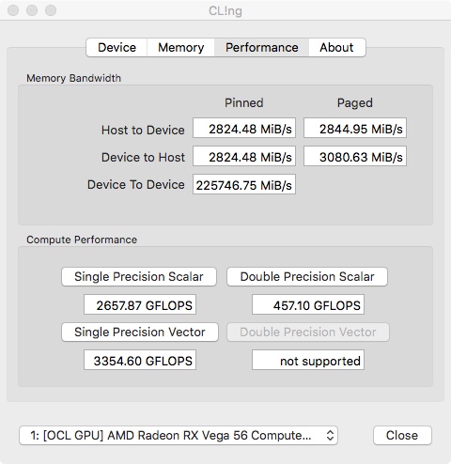Click the Close button

402,435
